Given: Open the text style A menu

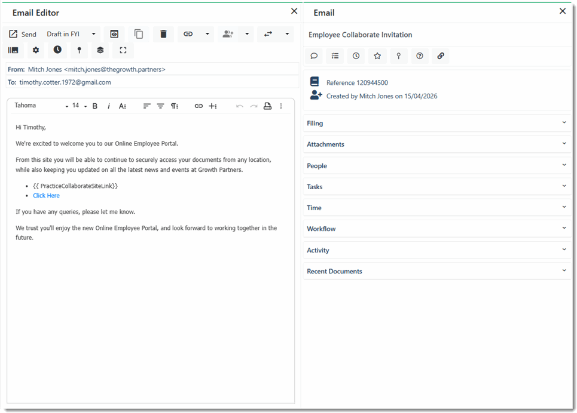Looking at the screenshot, I should (123, 106).
